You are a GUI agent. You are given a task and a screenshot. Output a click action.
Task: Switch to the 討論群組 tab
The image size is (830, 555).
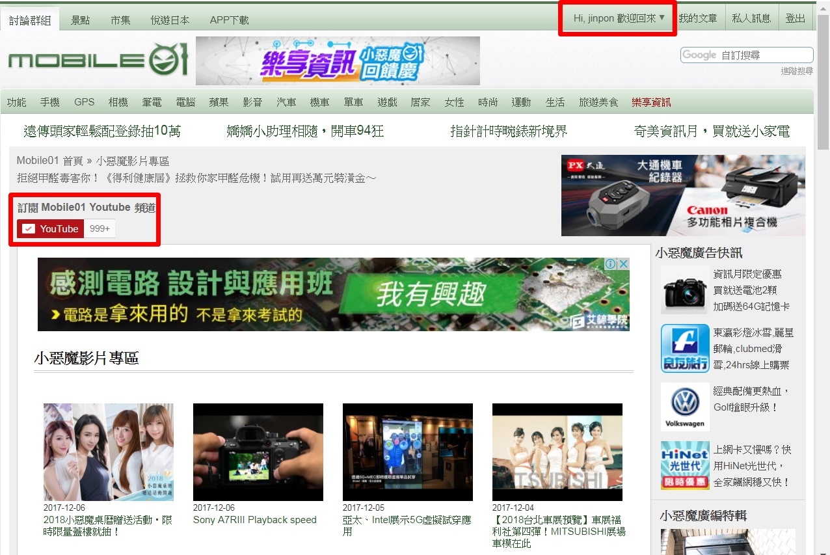[30, 20]
